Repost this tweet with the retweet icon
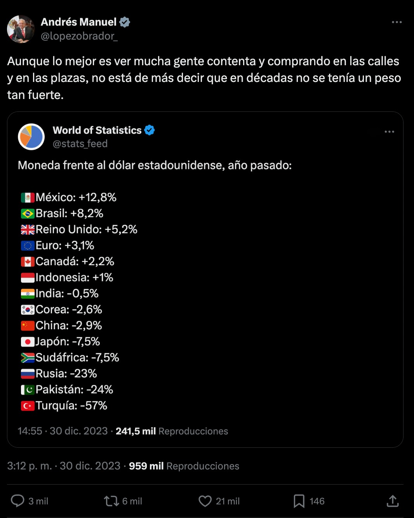The image size is (414, 518). (111, 501)
